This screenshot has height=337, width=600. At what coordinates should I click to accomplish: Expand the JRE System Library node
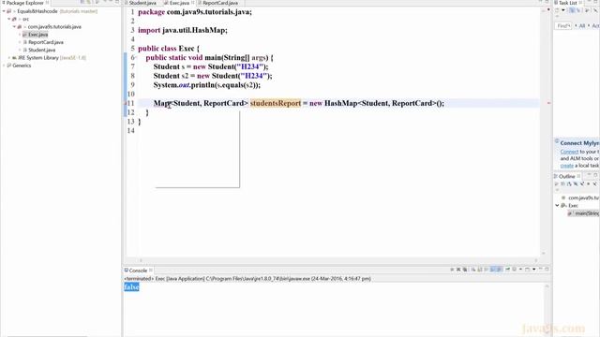(x=9, y=58)
